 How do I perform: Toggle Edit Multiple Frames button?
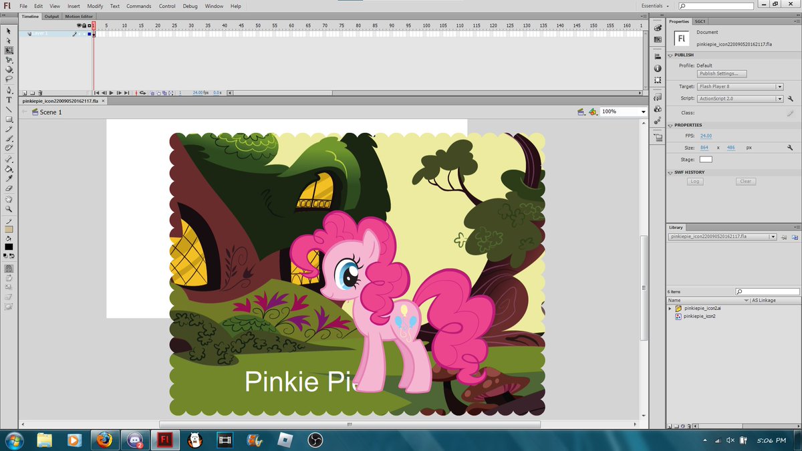click(164, 93)
